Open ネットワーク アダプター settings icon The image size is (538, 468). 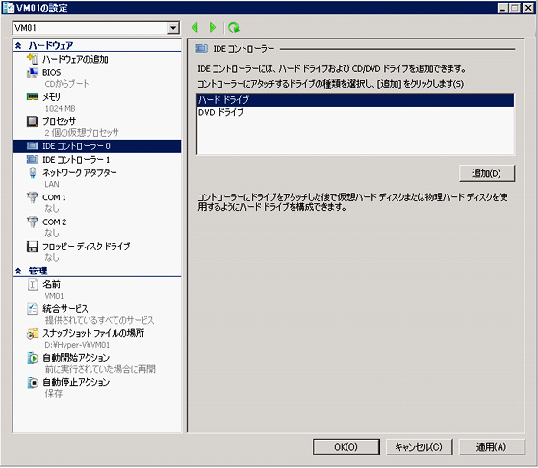click(33, 172)
